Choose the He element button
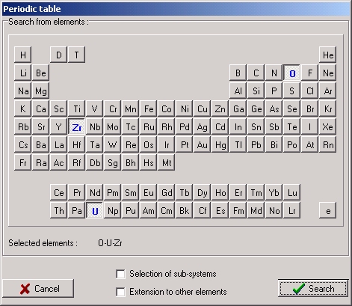The image size is (352, 306). 328,55
